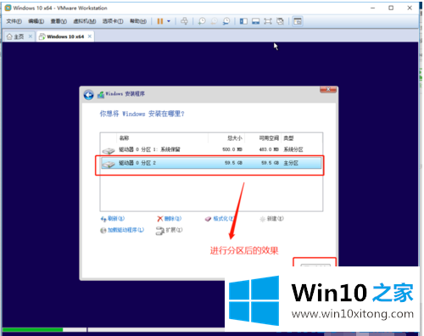This screenshot has height=336, width=424.
Task: Open the 选项卡(T) menu
Action: click(113, 21)
